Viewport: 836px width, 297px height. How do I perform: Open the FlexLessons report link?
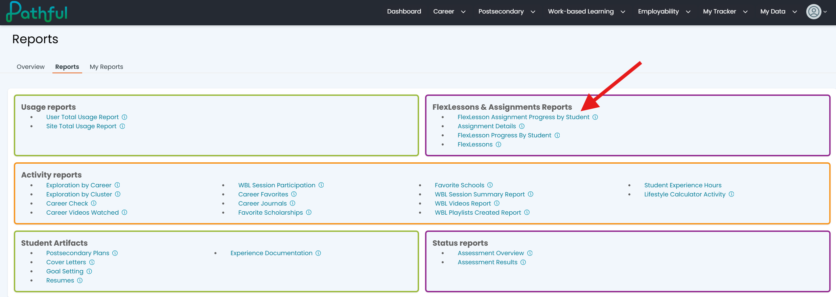click(x=475, y=144)
